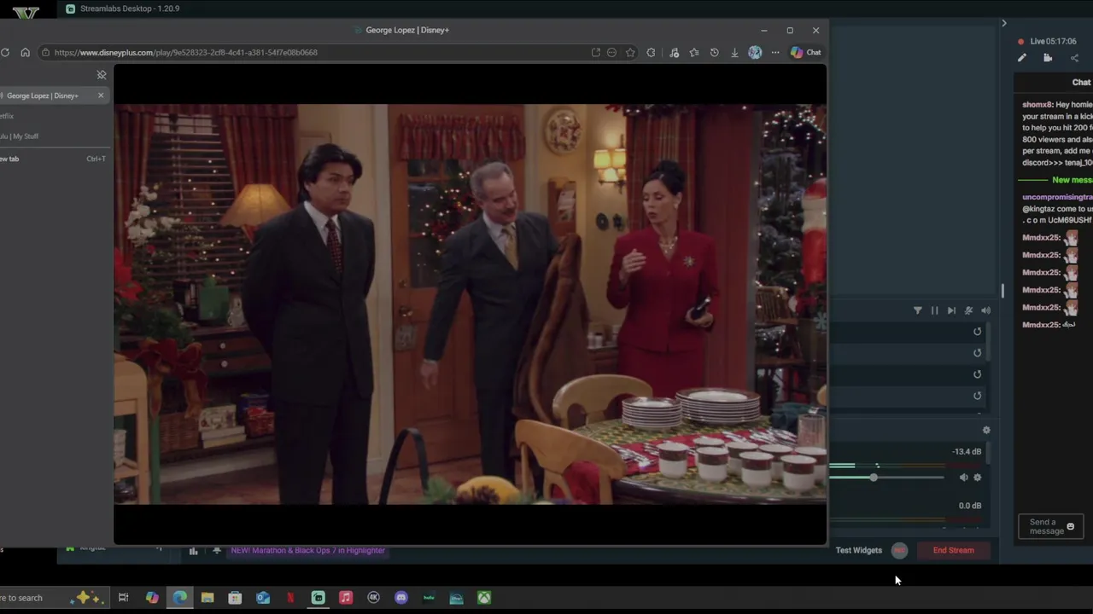Open Task View on taskbar

click(123, 598)
